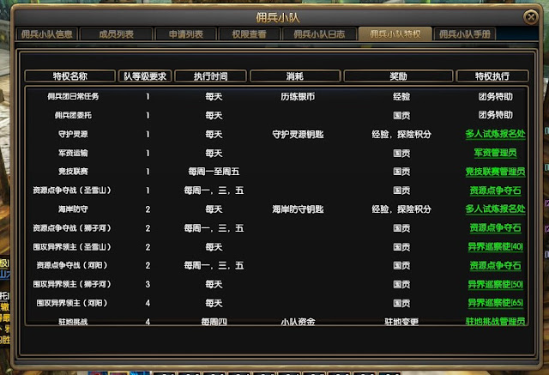Click 资源点争夺石 link in 狮子河 row
The height and width of the screenshot is (375, 549).
coord(496,228)
